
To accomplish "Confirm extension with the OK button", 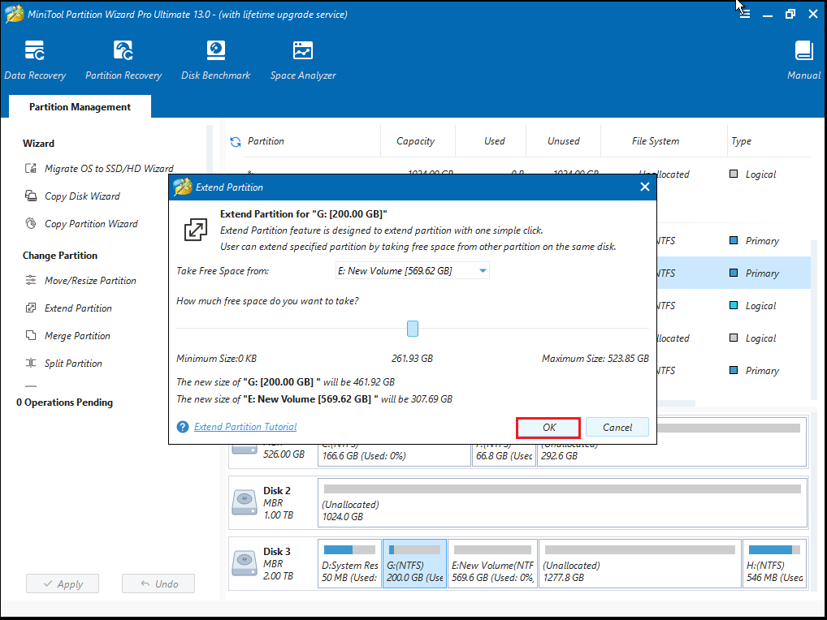I will (x=548, y=427).
